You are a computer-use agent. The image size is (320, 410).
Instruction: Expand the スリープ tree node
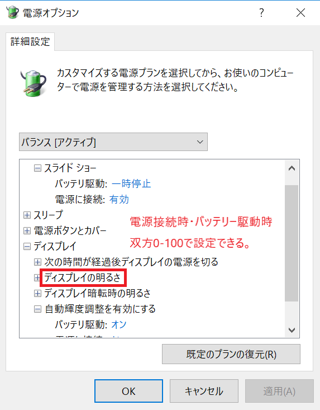click(27, 215)
